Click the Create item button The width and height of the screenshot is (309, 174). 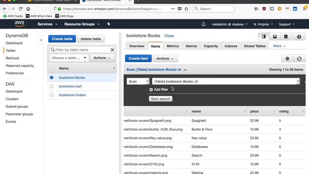pyautogui.click(x=139, y=58)
